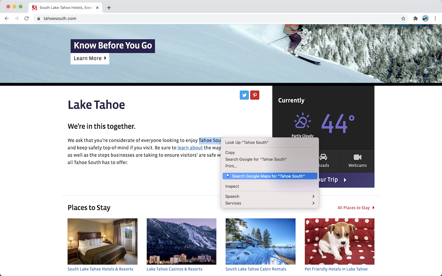The image size is (442, 276).
Task: Click the Know Before You Go heading
Action: point(113,46)
